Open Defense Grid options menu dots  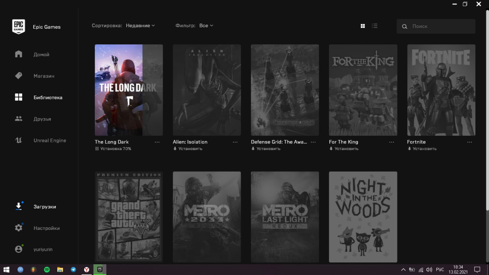point(313,142)
